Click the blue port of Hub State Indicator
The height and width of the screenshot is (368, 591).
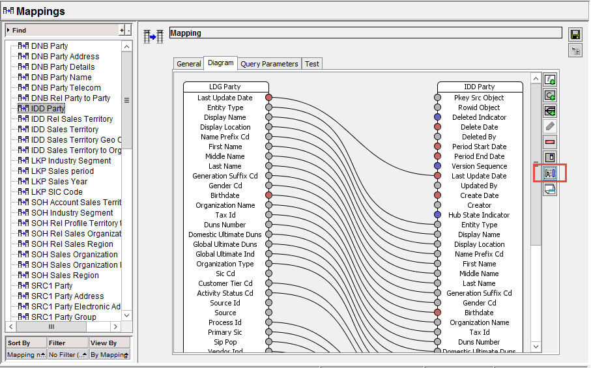(x=437, y=215)
